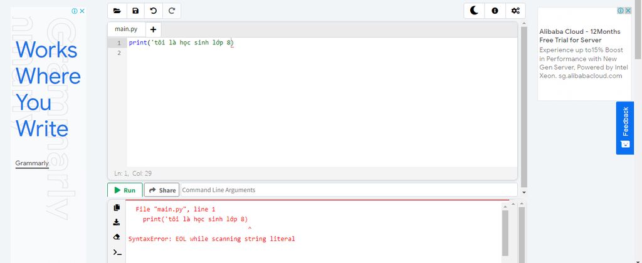Click the SyntaxError message in console
The width and height of the screenshot is (642, 263).
pos(211,239)
